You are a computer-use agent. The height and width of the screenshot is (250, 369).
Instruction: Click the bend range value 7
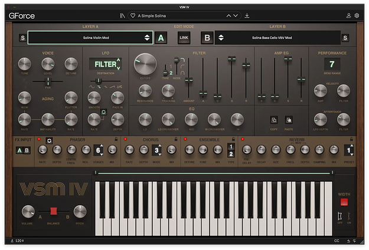[332, 64]
